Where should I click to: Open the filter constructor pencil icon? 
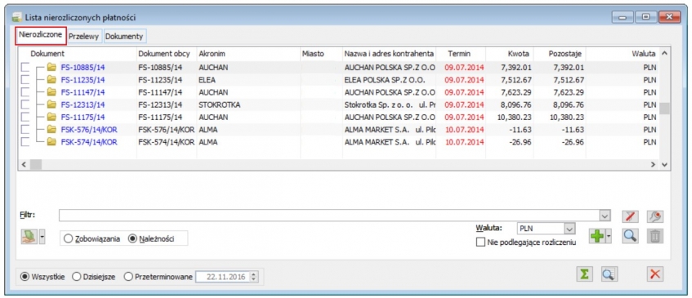[x=630, y=216]
